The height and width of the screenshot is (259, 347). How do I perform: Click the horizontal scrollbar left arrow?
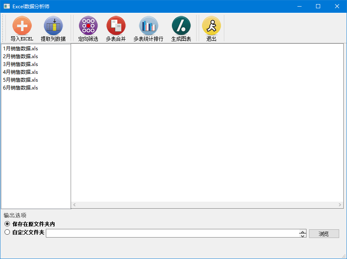point(74,205)
